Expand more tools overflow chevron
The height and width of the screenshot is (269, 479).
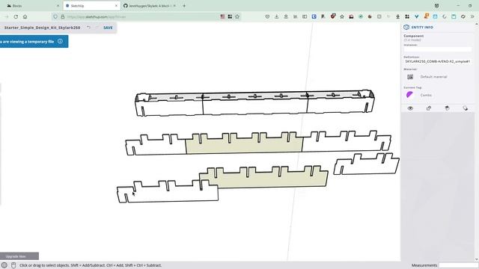(x=472, y=16)
